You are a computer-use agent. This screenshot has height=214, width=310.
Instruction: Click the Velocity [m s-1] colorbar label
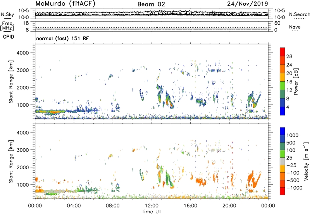click(306, 161)
